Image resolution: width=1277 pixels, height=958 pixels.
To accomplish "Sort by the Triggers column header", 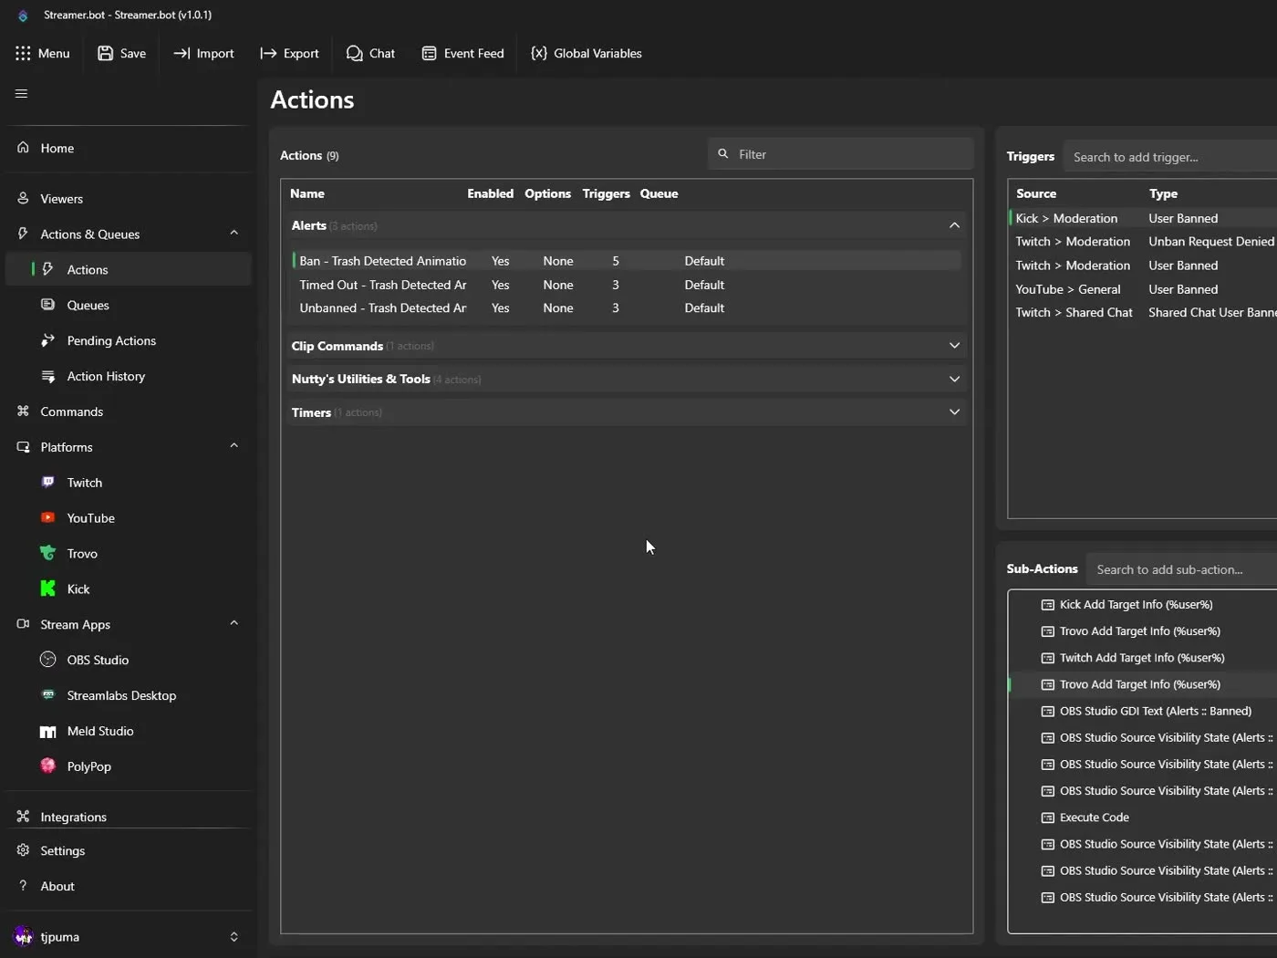I will point(606,193).
